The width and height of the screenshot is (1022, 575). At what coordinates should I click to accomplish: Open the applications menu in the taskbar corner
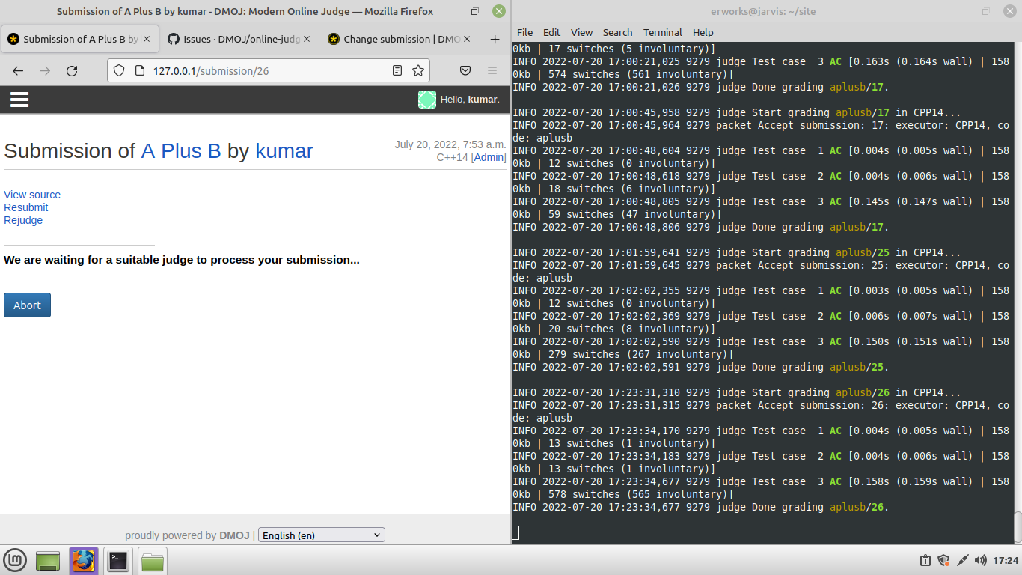pyautogui.click(x=15, y=560)
